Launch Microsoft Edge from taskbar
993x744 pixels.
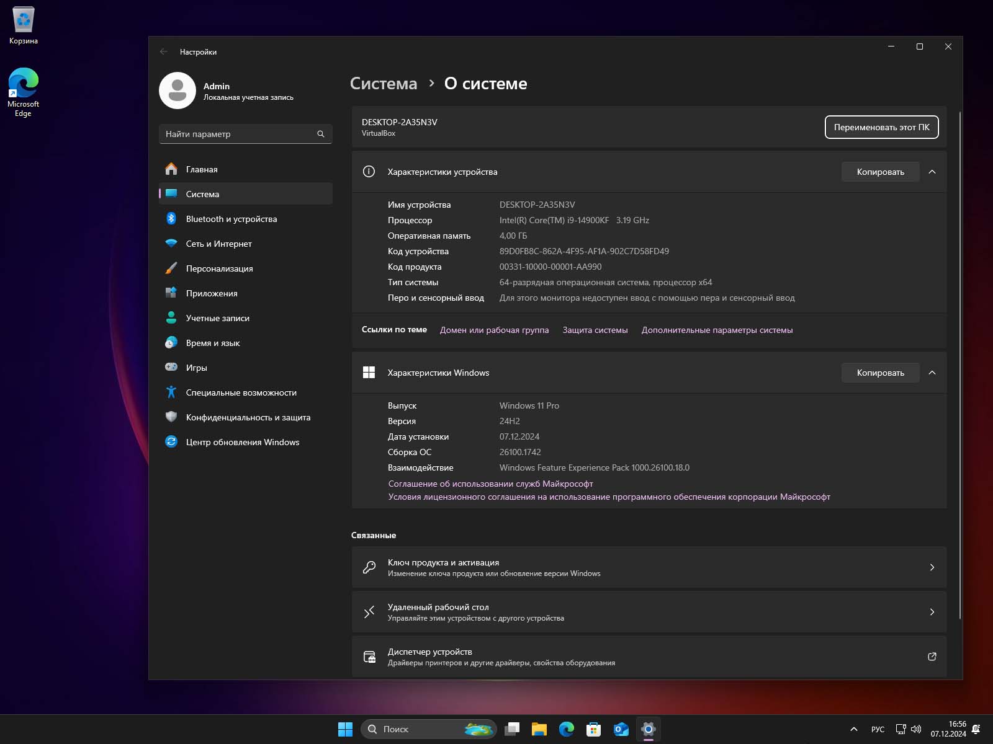[x=568, y=730]
